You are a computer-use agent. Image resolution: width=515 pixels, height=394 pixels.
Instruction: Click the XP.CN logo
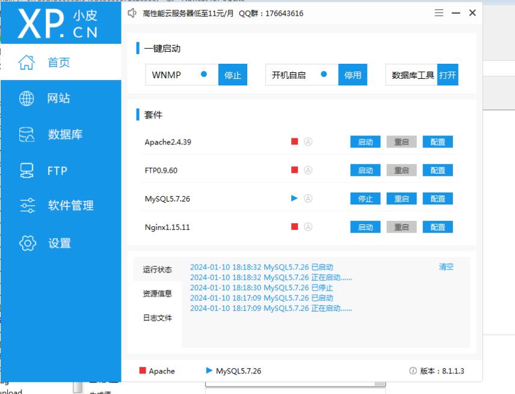pos(58,23)
